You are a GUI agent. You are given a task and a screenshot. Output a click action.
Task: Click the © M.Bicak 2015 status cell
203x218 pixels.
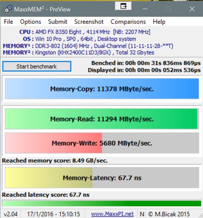pos(169,214)
